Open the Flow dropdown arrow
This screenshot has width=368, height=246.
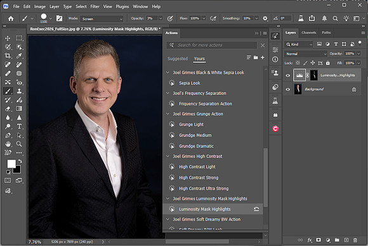point(204,18)
